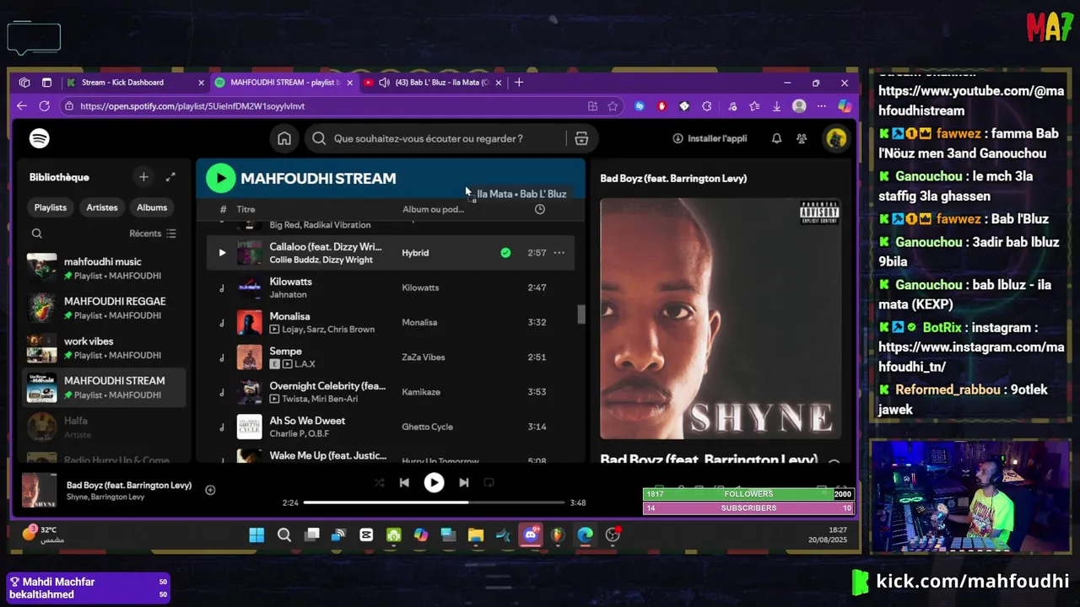Open browser downloads arrow icon

pyautogui.click(x=776, y=106)
